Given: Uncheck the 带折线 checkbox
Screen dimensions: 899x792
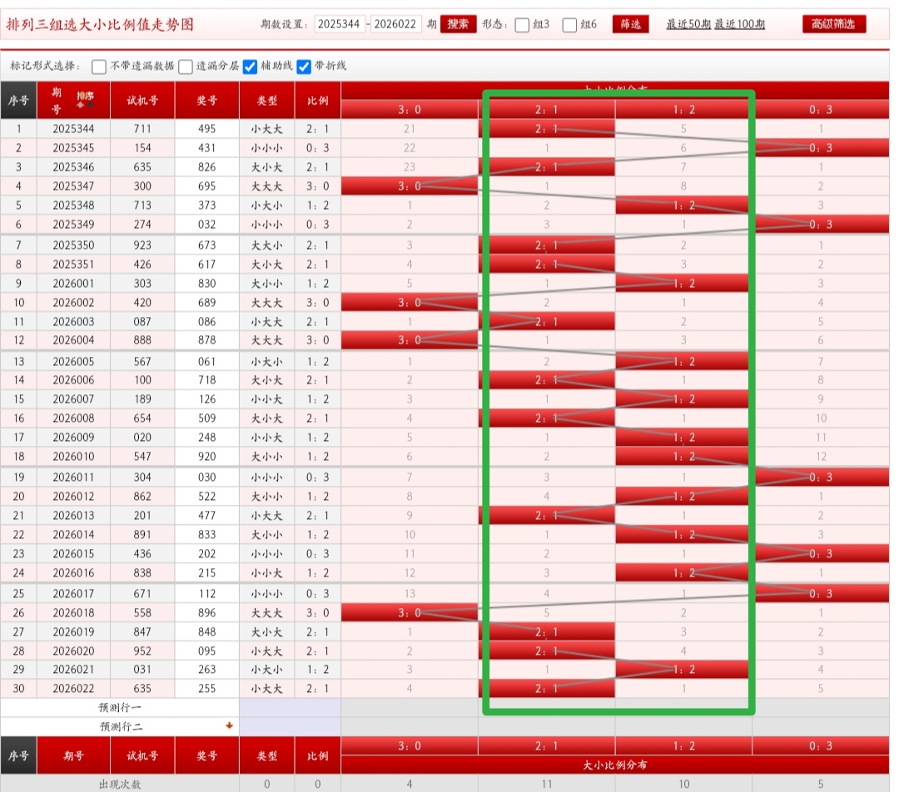Looking at the screenshot, I should [304, 67].
